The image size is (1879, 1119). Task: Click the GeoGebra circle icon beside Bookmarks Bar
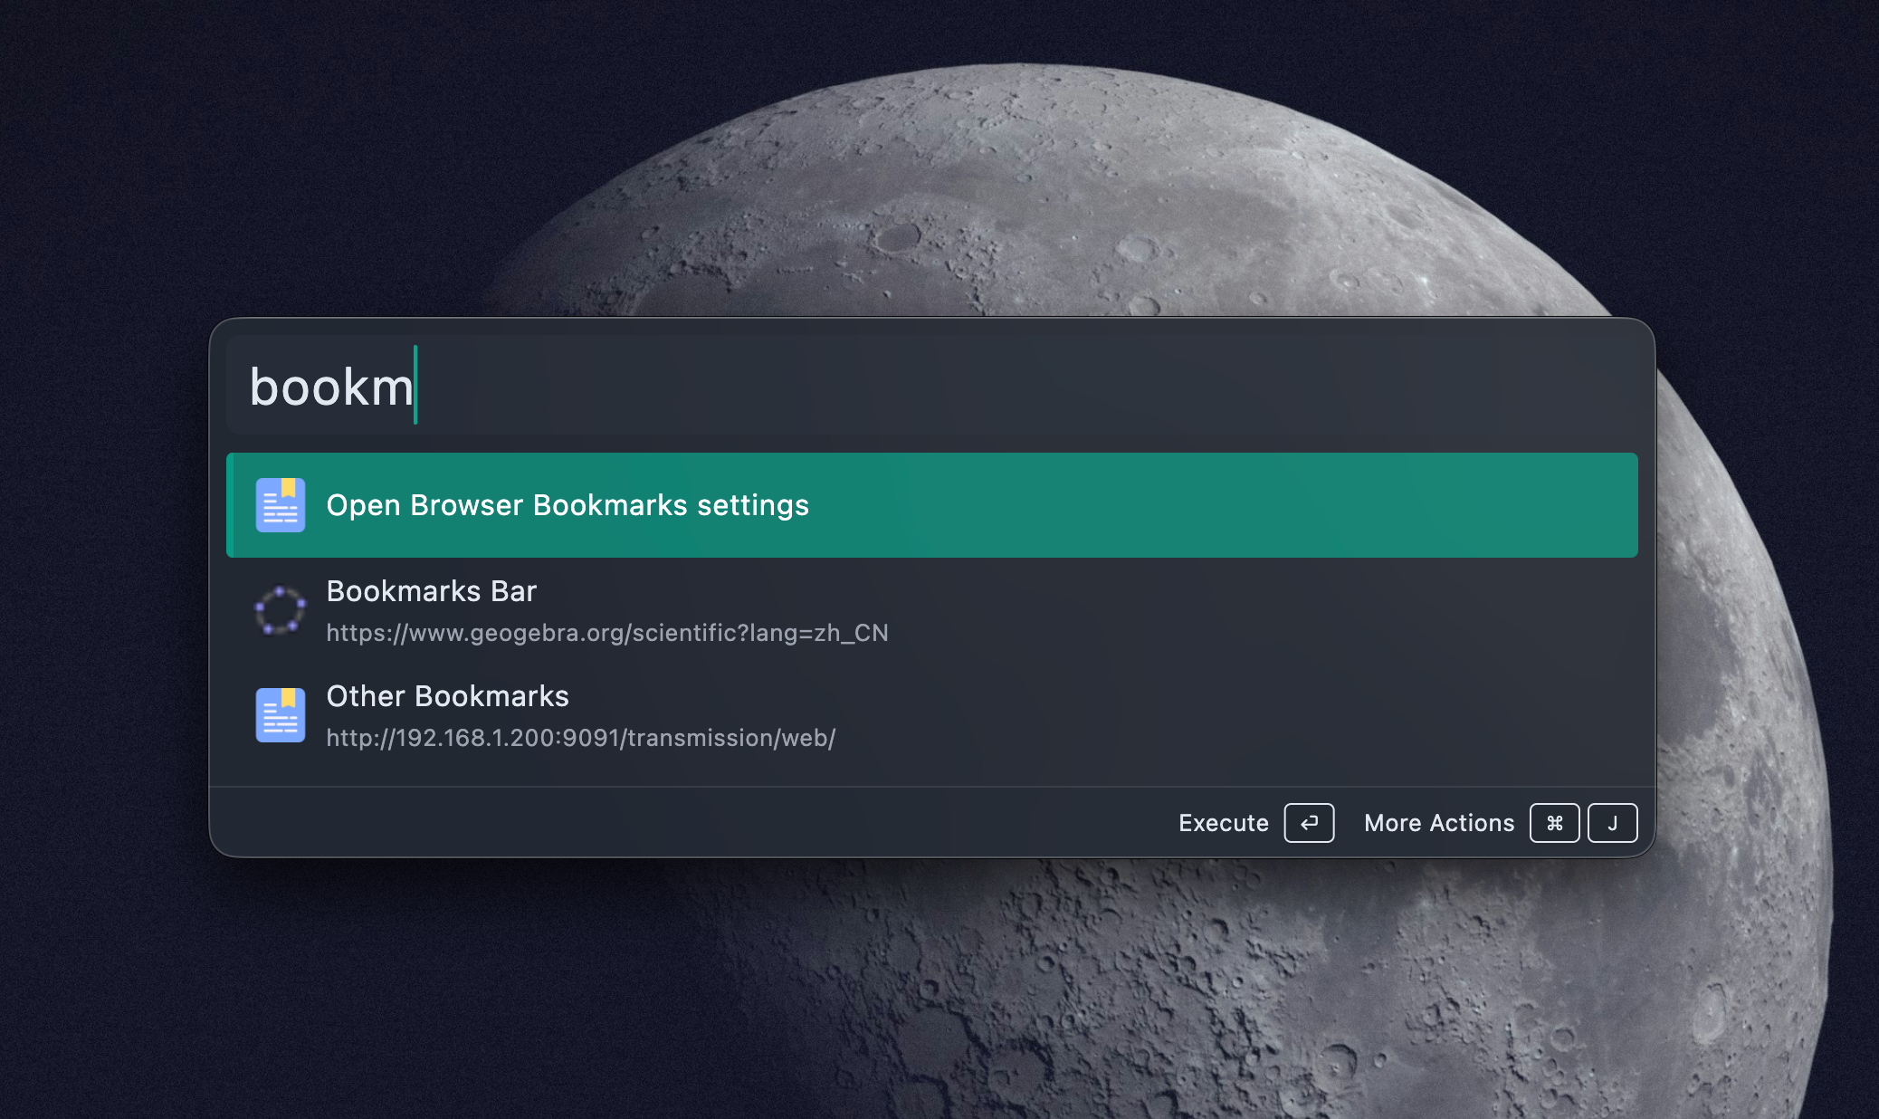[x=280, y=610]
